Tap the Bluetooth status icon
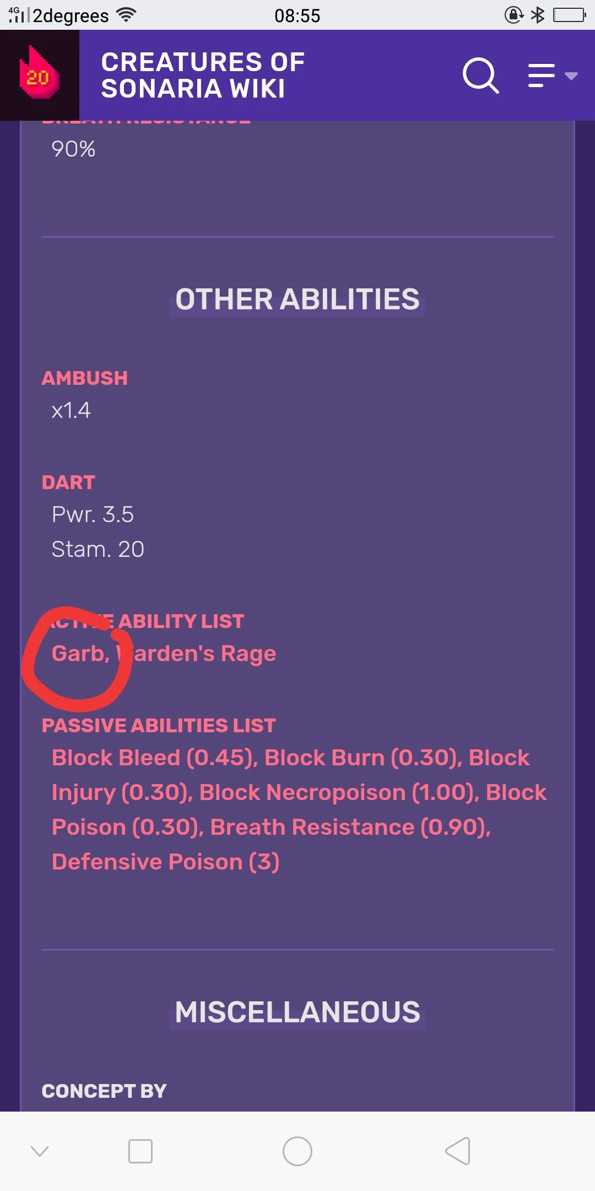This screenshot has height=1191, width=595. click(x=538, y=15)
